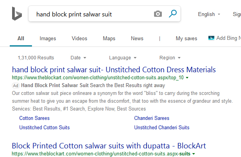Image resolution: width=241 pixels, height=157 pixels.
Task: Open the Unstitched Cotton Suits sitelink
Action: click(44, 127)
